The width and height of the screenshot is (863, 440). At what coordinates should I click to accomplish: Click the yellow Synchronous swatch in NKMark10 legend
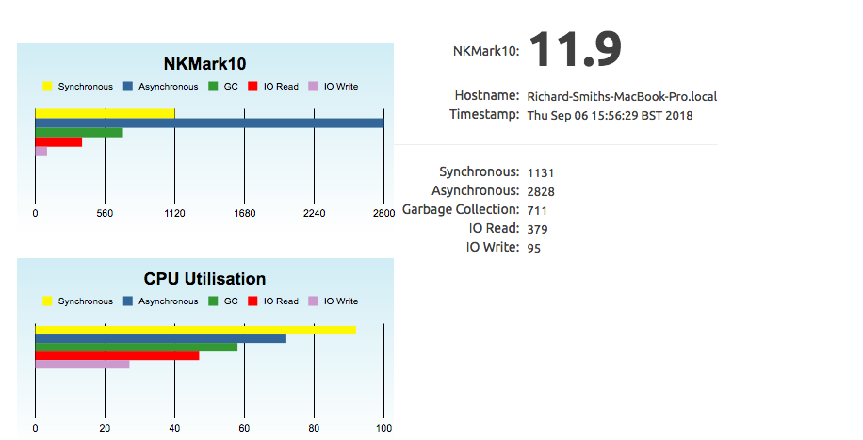pyautogui.click(x=47, y=87)
